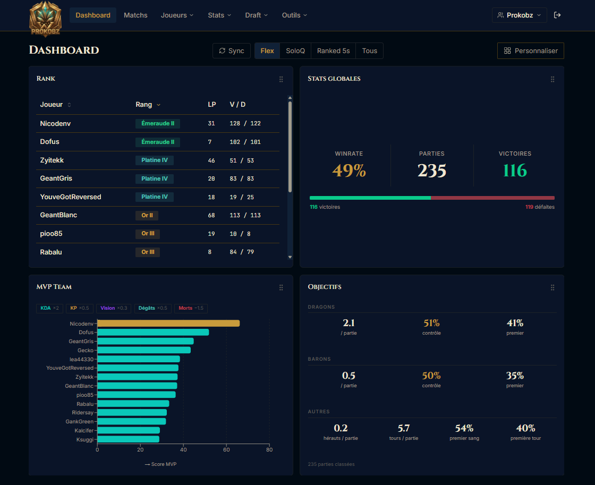Image resolution: width=595 pixels, height=485 pixels.
Task: Click the Personnaliser button
Action: [531, 51]
